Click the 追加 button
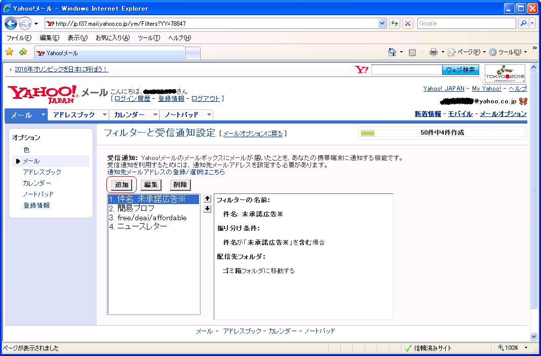This screenshot has height=356, width=541. (x=122, y=185)
